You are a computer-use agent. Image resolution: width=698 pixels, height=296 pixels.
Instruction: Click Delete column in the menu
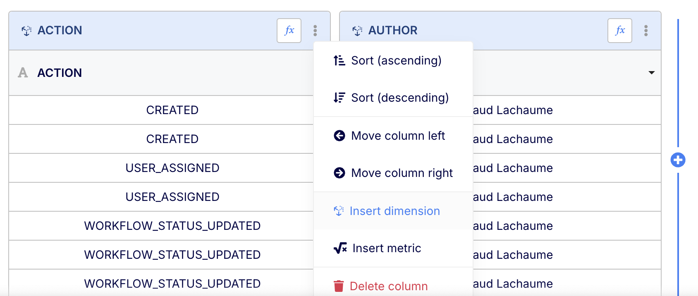click(389, 286)
